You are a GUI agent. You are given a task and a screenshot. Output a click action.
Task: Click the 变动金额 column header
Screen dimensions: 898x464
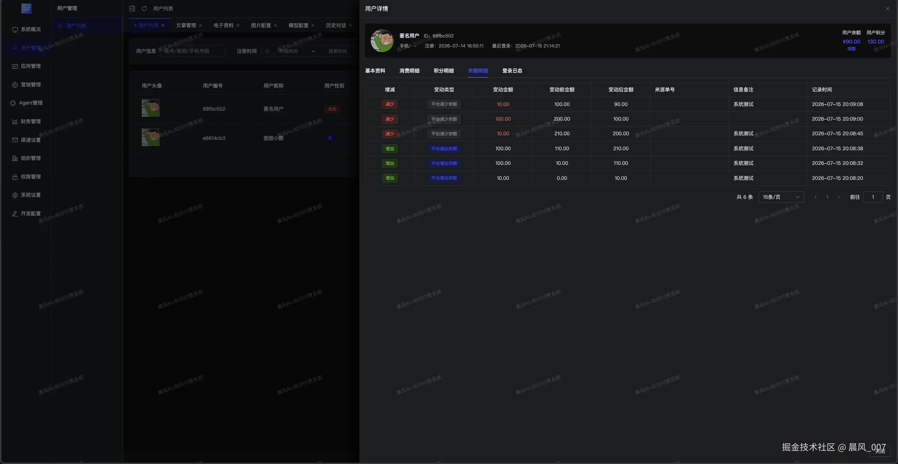tap(503, 90)
